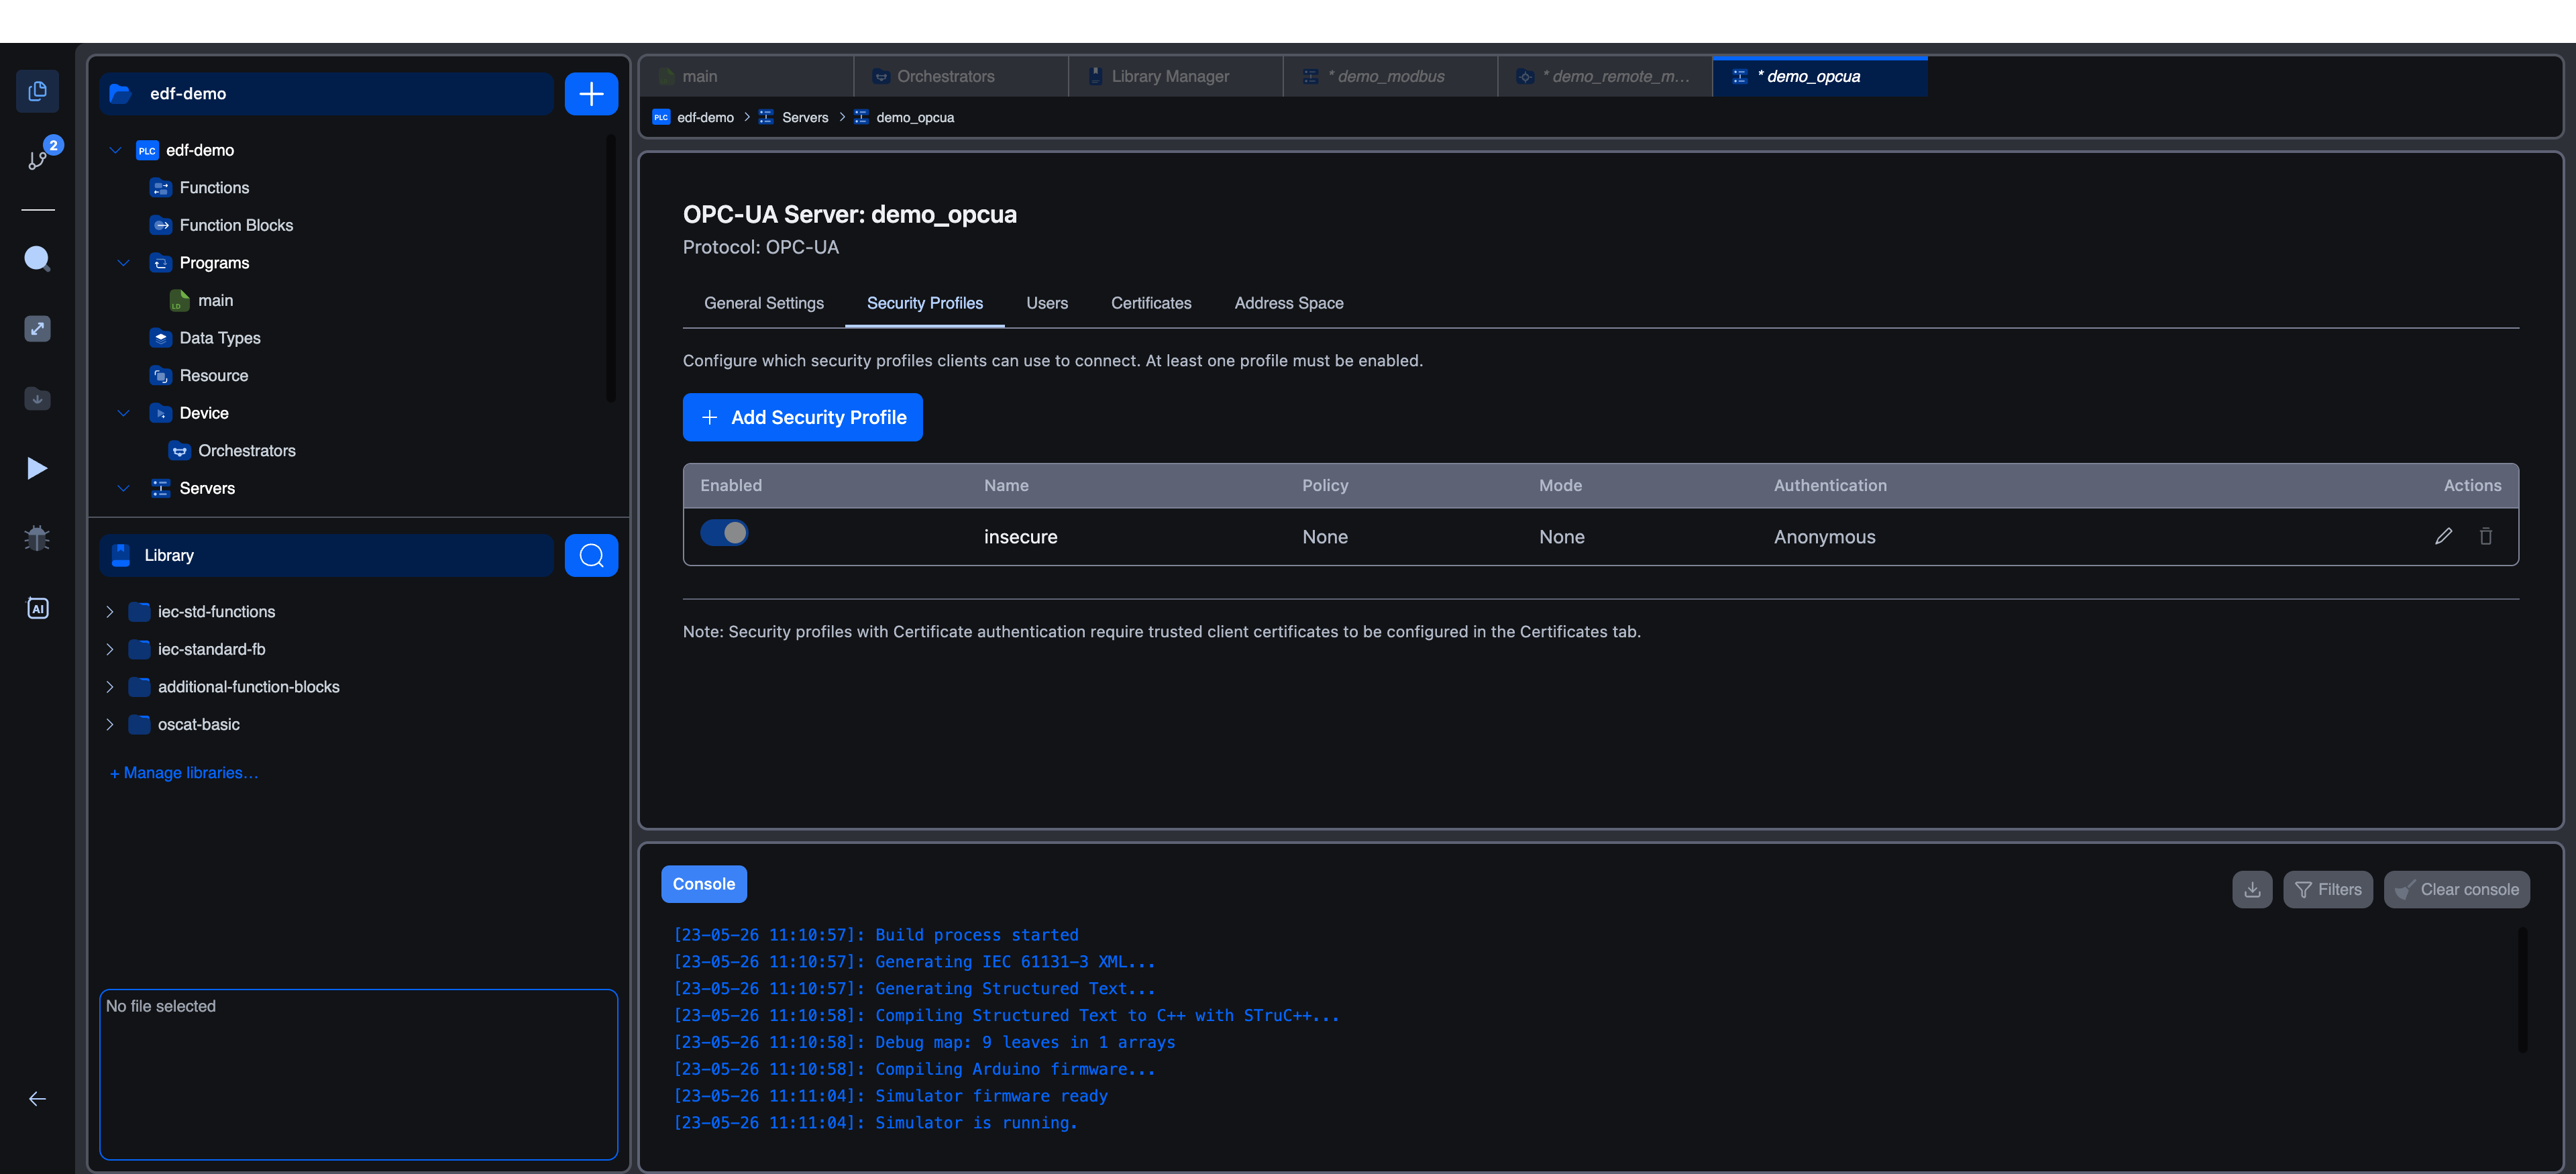This screenshot has height=1174, width=2576.
Task: Click the PLC icon in the breadcrumb
Action: [661, 117]
